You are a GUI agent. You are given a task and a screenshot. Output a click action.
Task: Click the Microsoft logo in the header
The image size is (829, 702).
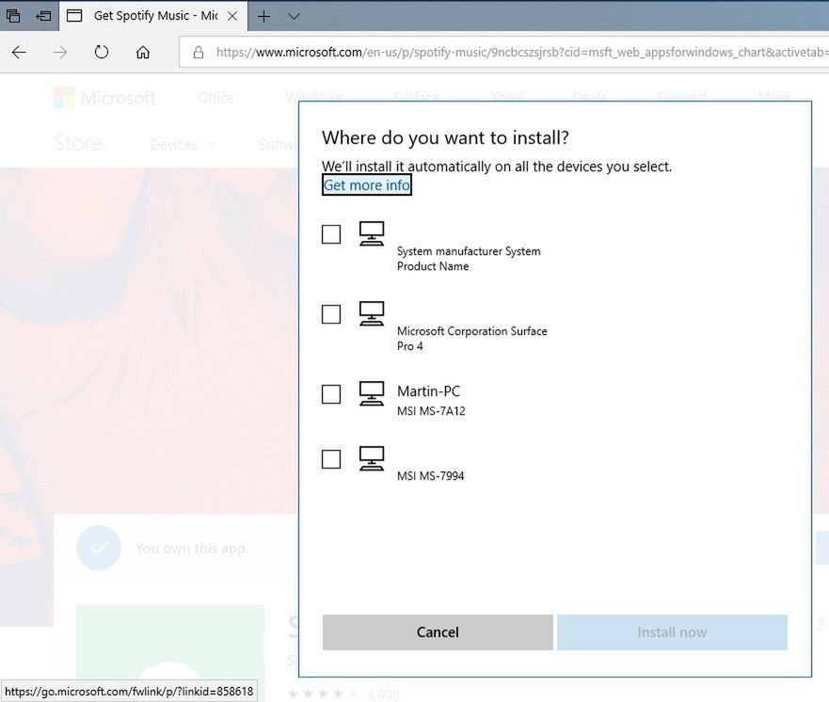coord(104,98)
